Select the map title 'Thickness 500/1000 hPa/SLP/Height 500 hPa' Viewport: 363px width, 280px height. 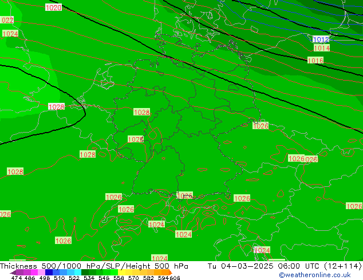(94, 266)
